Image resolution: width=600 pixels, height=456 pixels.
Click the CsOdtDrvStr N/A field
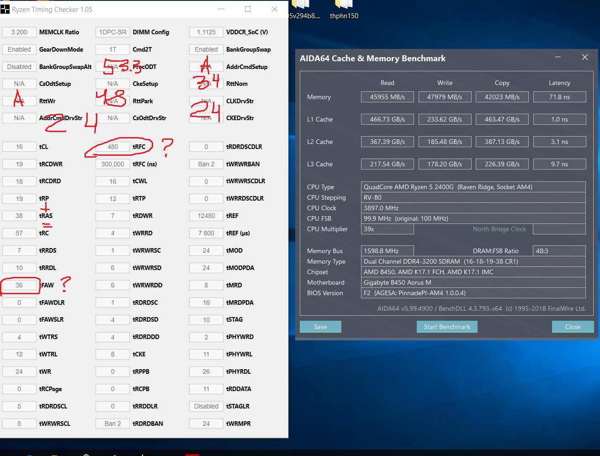113,118
